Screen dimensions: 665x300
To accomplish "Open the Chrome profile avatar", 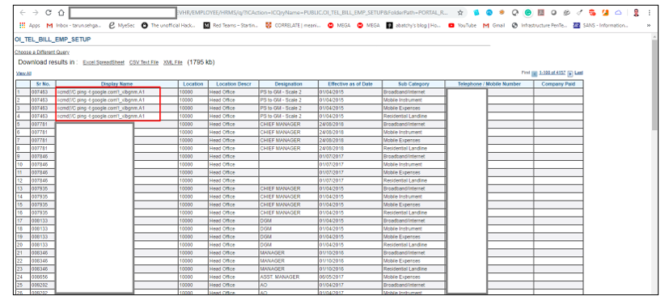I will (636, 13).
